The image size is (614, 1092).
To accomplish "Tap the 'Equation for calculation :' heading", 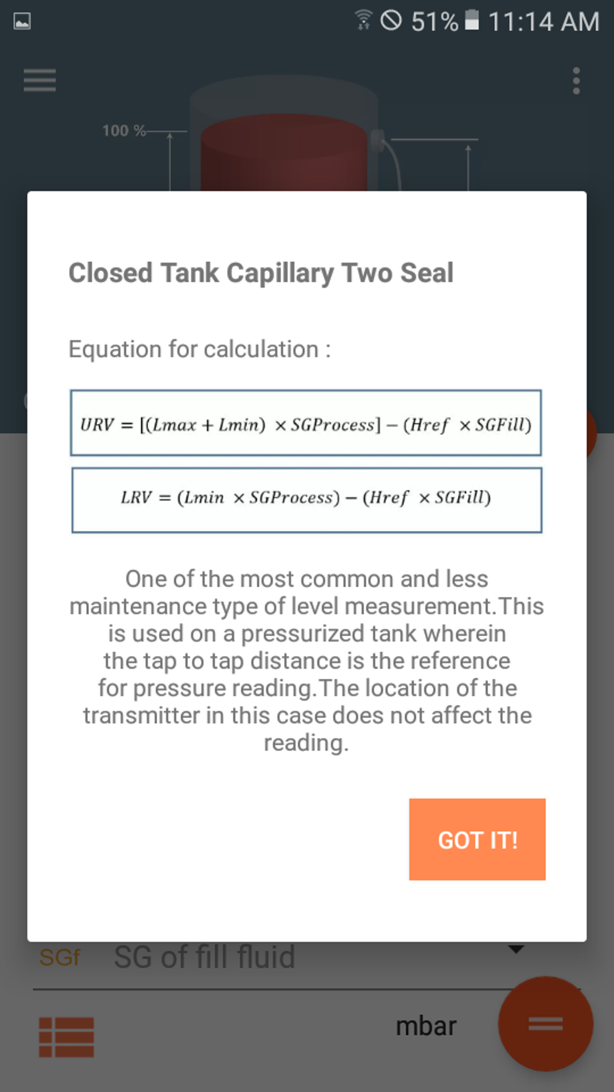I will click(x=199, y=349).
